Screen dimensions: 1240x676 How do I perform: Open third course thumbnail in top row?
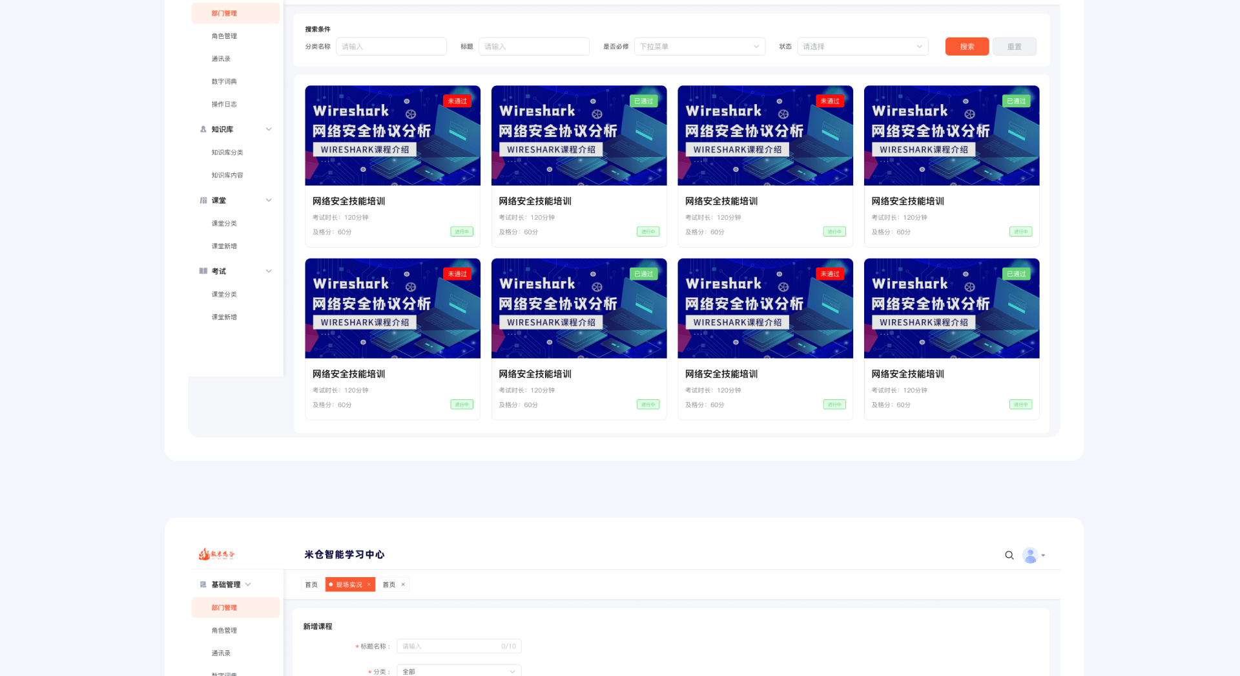pos(765,136)
